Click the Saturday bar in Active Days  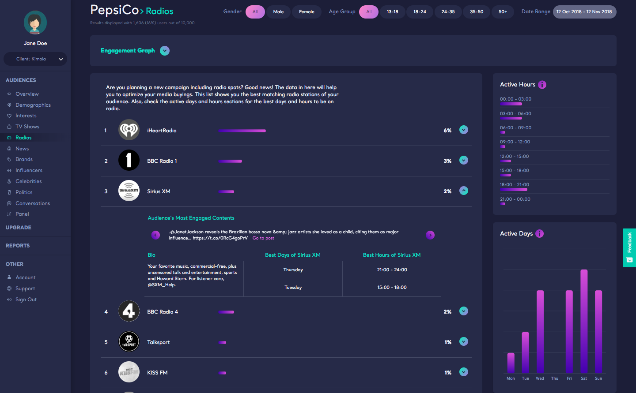tap(584, 321)
